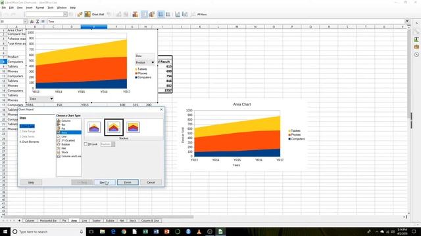Select the Line chart type in wizard
Screen dimensions: 421x236
(68, 136)
